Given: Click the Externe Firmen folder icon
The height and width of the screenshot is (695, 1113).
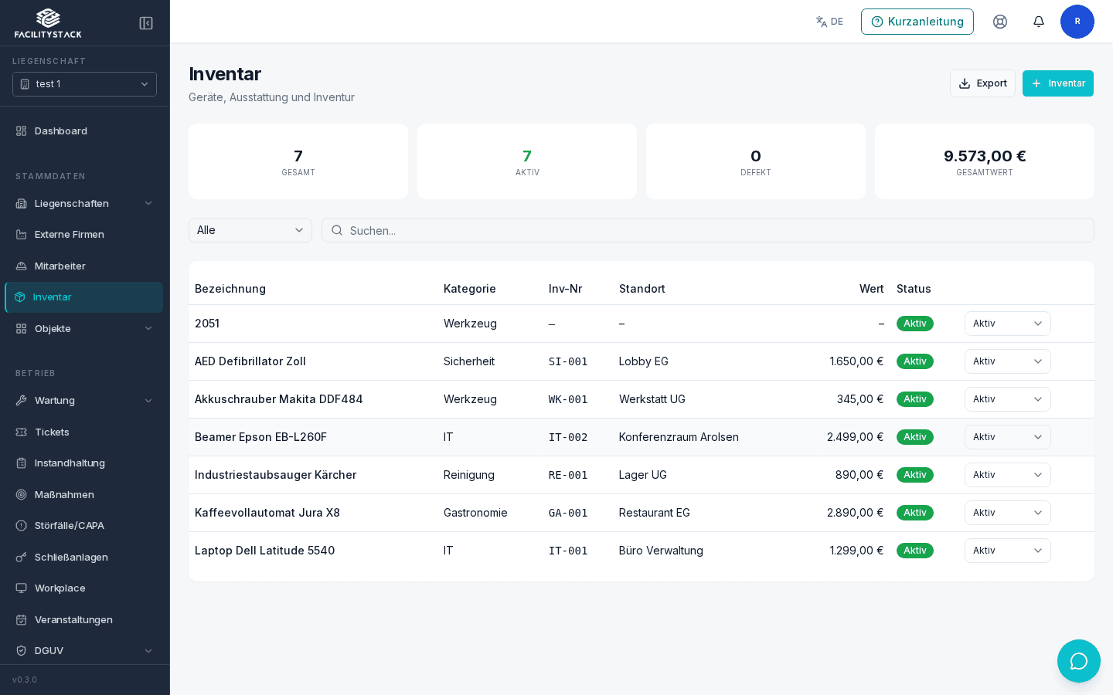Looking at the screenshot, I should [22, 235].
